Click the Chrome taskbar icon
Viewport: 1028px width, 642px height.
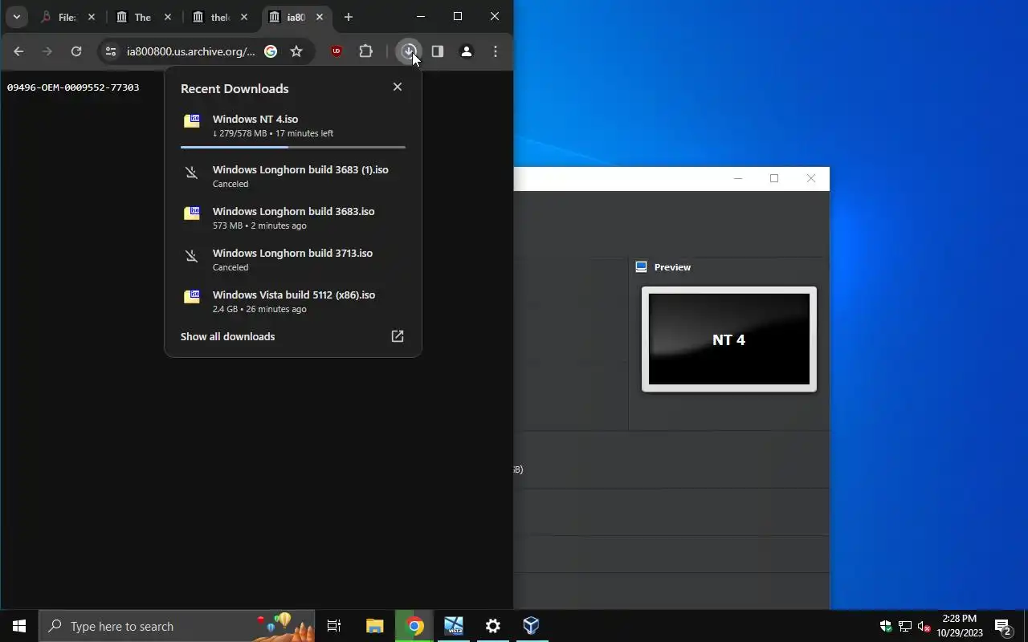click(414, 626)
